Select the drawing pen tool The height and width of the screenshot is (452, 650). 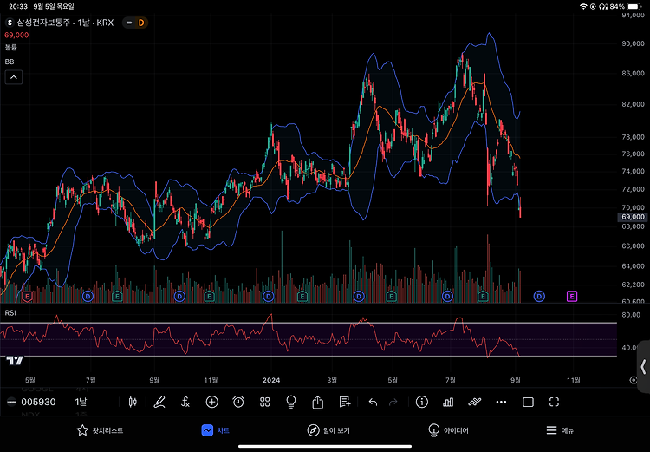tap(159, 402)
